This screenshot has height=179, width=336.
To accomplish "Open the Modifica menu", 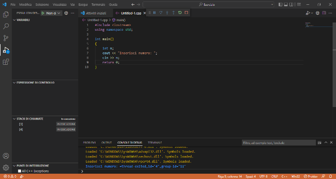I will coord(25,4).
